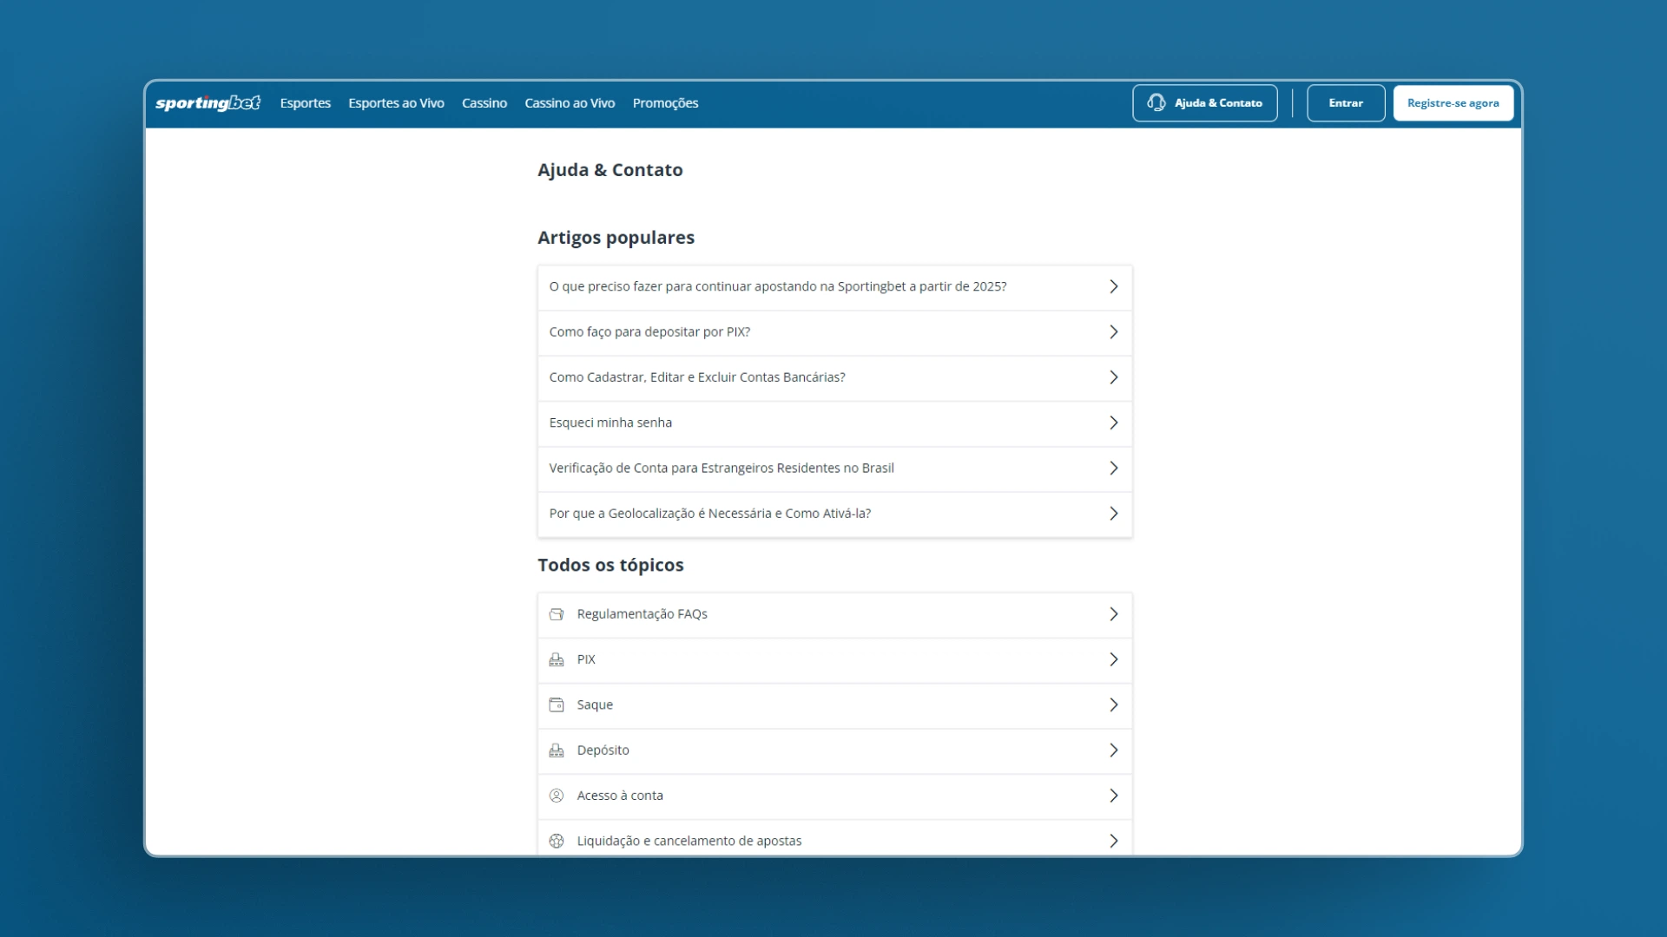1667x937 pixels.
Task: Open chevron for the Saque topic row
Action: click(1113, 705)
